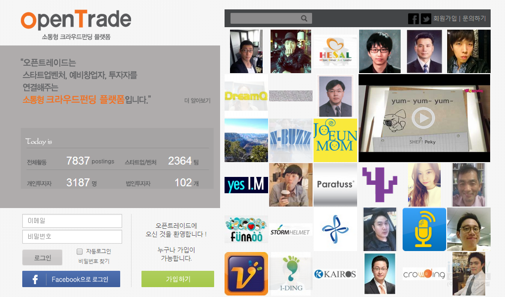This screenshot has height=297, width=505.
Task: Click the 문의하기 menu link
Action: point(474,19)
